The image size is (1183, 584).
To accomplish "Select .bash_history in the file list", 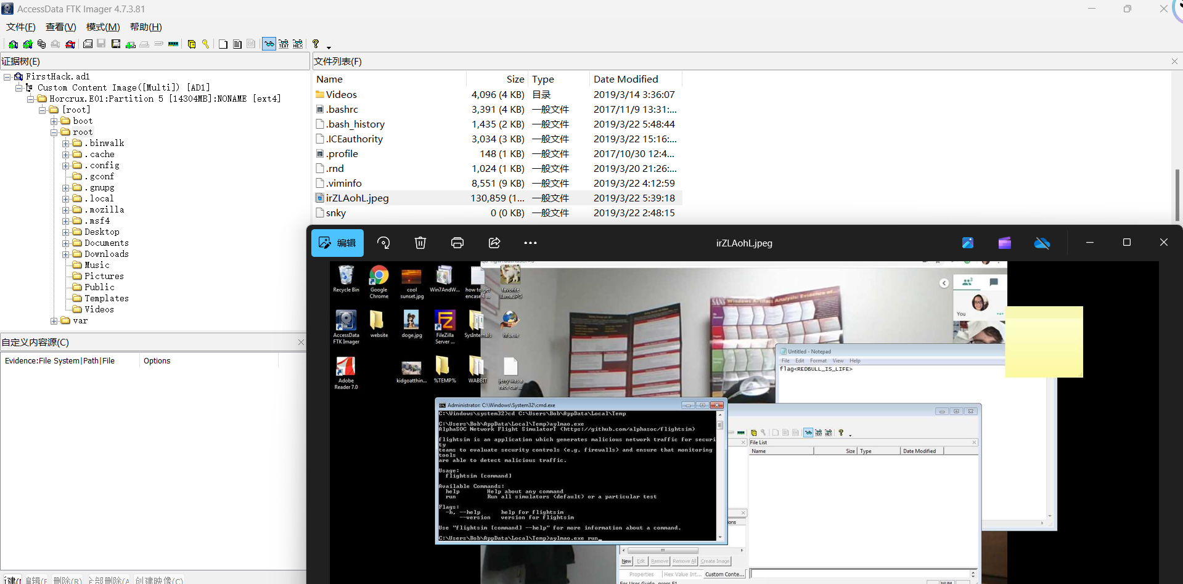I will (498, 124).
